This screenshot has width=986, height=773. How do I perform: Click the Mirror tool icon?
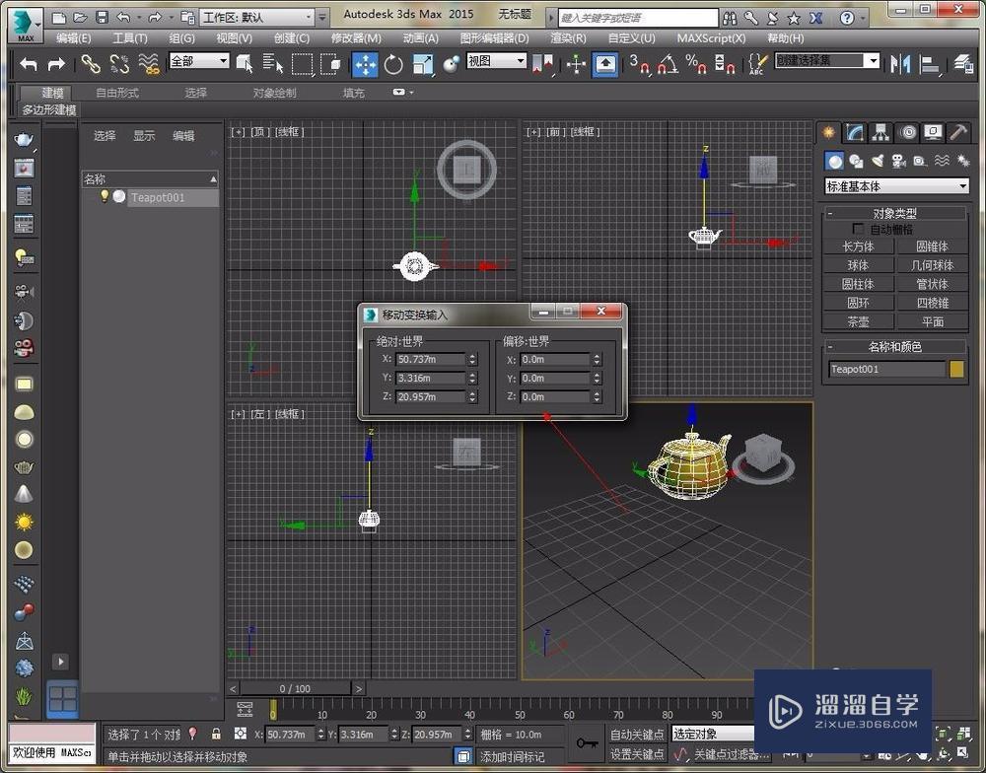coord(899,64)
